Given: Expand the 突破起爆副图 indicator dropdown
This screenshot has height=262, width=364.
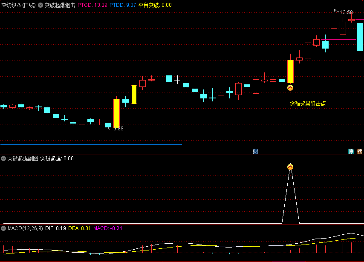Looking at the screenshot, I should [x=3, y=158].
